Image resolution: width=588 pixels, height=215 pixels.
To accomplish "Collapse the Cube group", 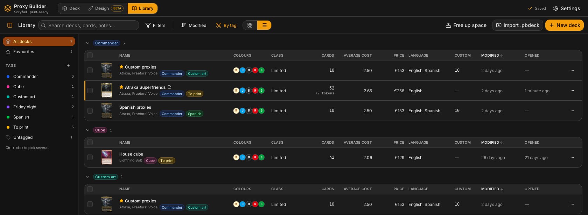I will pyautogui.click(x=88, y=130).
